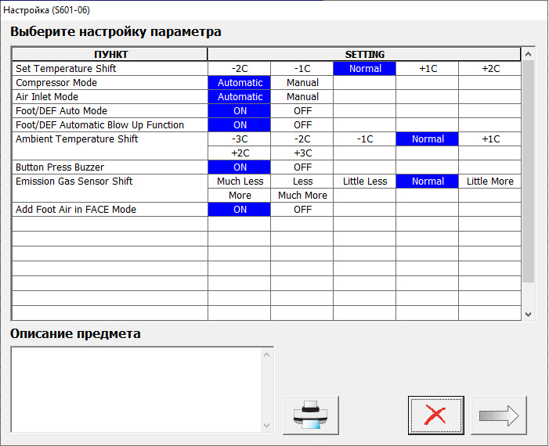
Task: Select Normal for Set Temperature Shift
Action: 365,69
